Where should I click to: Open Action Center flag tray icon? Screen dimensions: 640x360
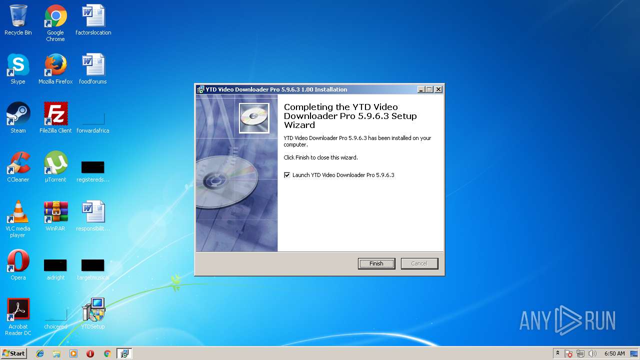point(569,353)
